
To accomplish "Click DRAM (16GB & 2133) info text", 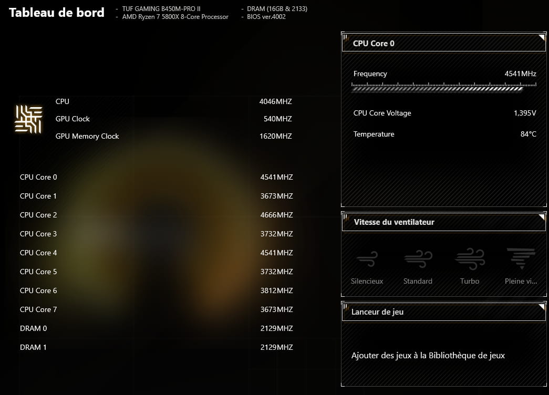I will click(277, 9).
